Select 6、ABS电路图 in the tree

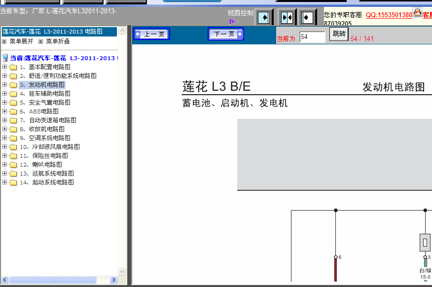click(39, 111)
